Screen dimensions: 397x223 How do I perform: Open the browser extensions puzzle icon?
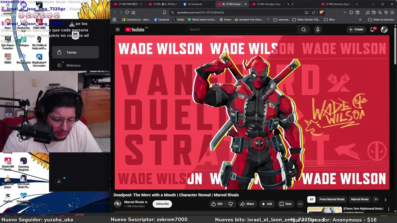coord(351,12)
